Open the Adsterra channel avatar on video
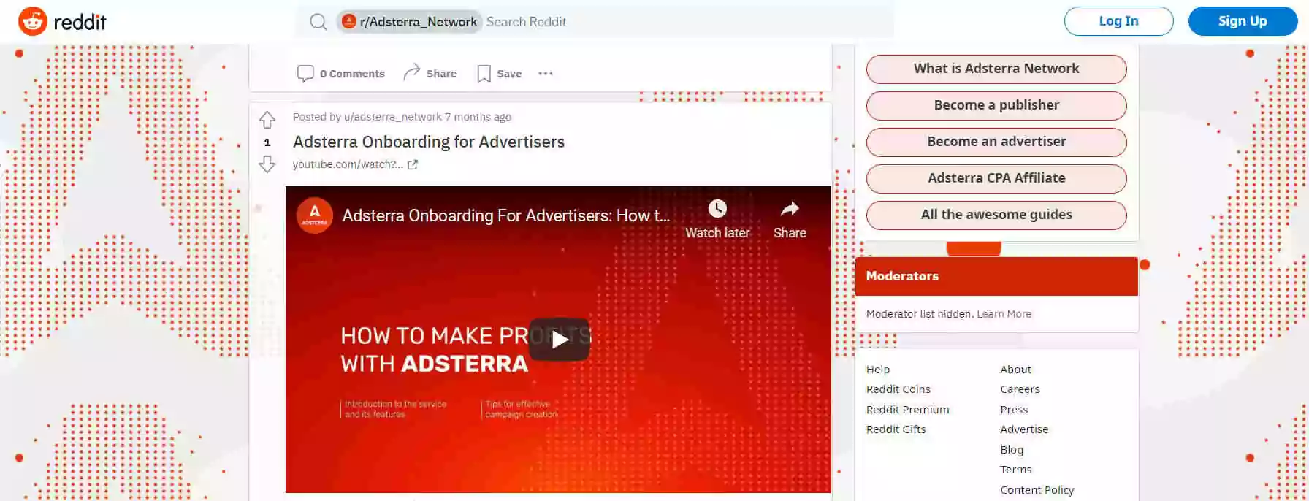The image size is (1309, 501). [x=315, y=215]
